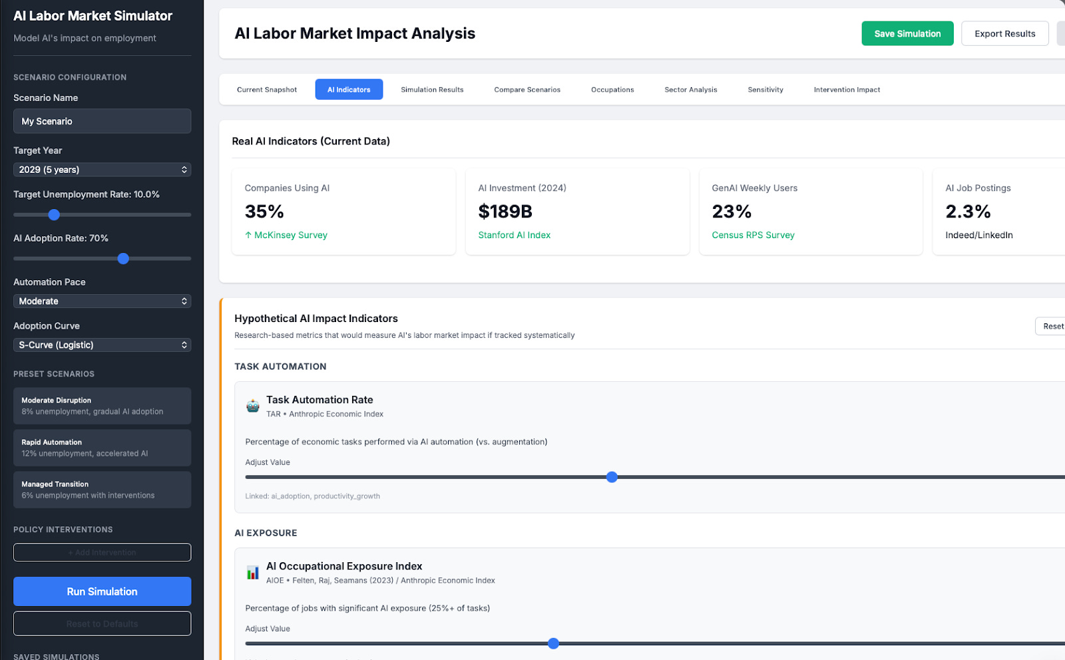The width and height of the screenshot is (1065, 660).
Task: Click the Scenario Name input field
Action: pos(102,121)
